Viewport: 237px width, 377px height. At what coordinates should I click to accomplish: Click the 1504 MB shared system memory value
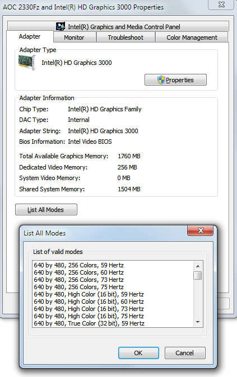(x=129, y=189)
